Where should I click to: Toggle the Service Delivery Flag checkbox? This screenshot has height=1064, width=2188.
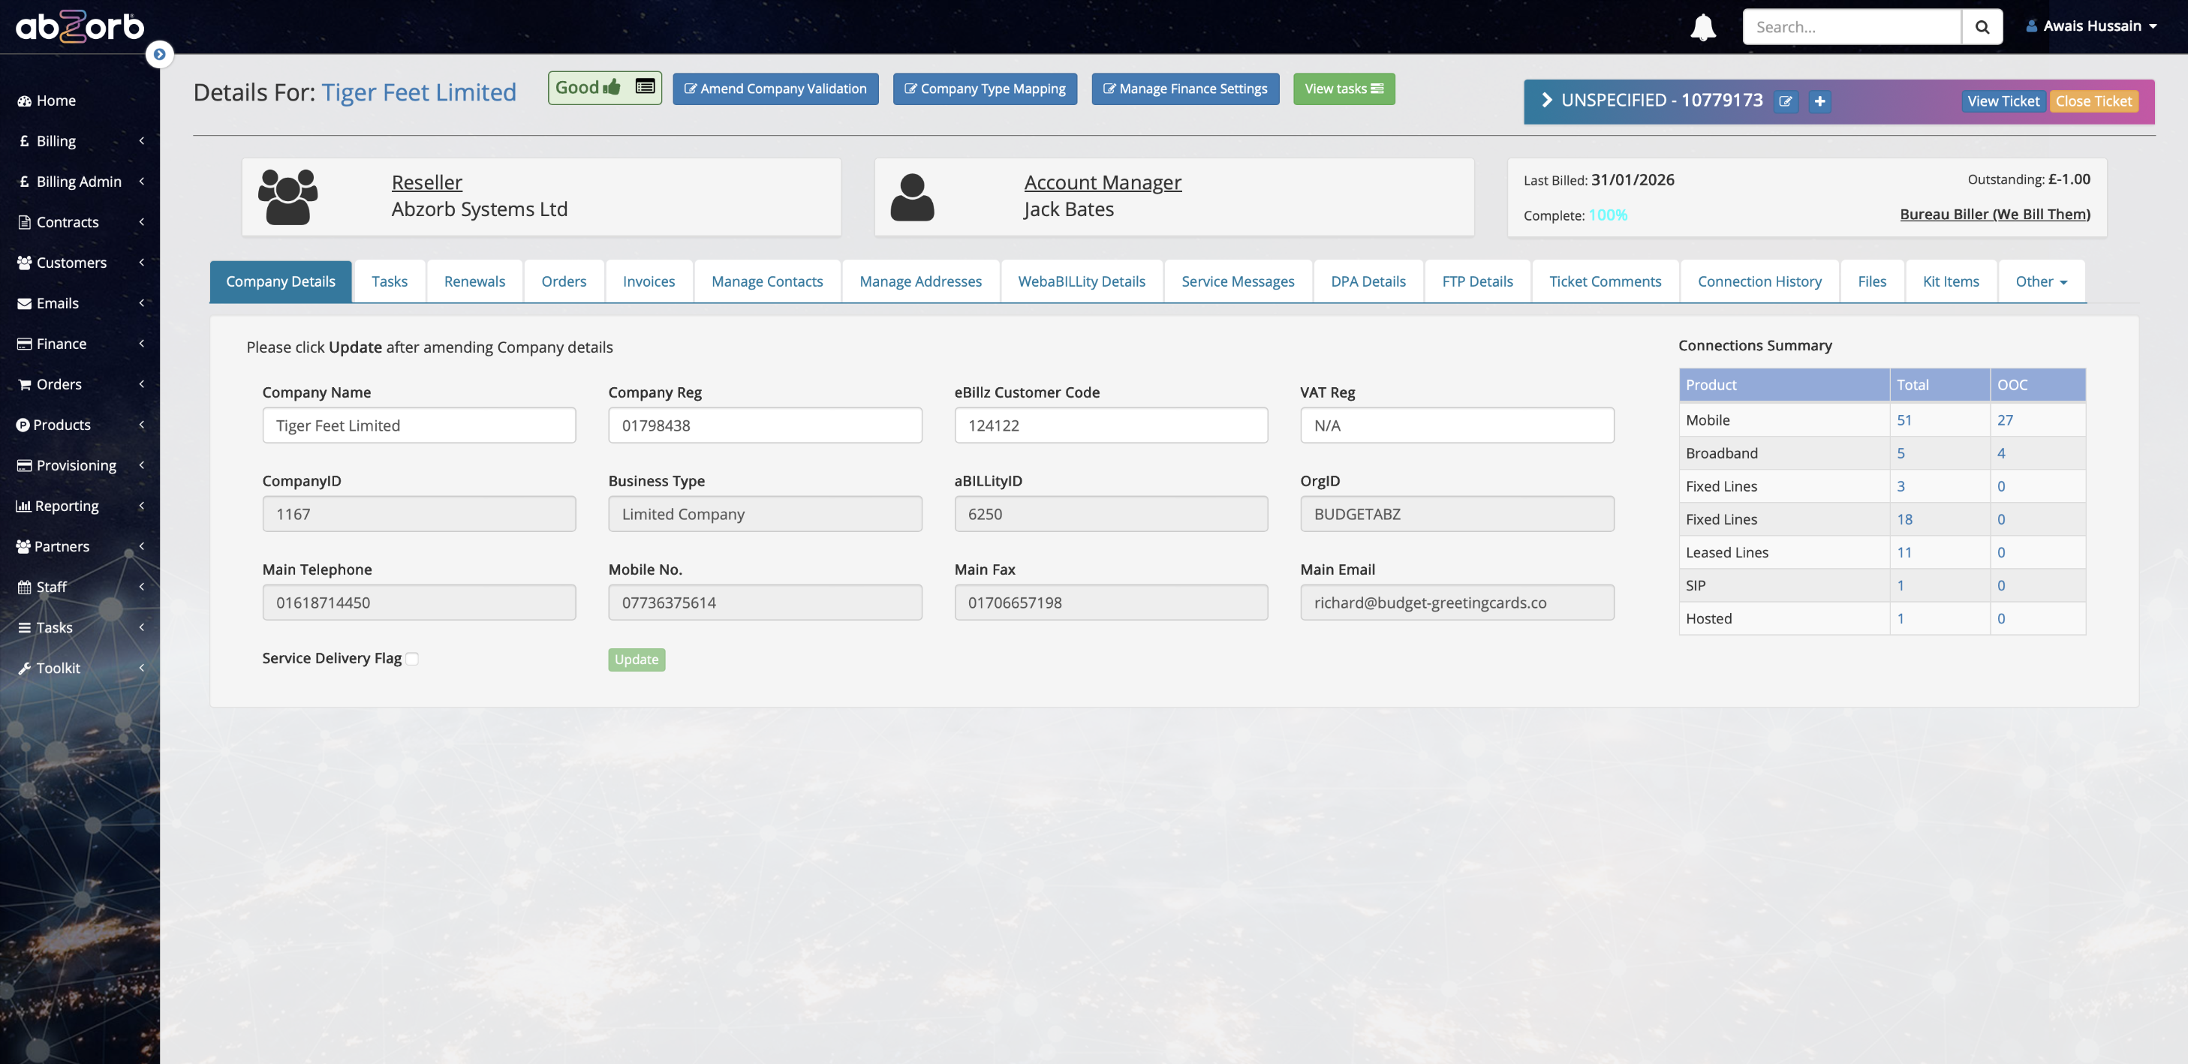(x=412, y=659)
